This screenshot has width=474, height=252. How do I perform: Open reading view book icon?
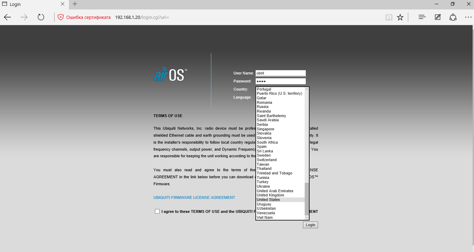[x=389, y=17]
